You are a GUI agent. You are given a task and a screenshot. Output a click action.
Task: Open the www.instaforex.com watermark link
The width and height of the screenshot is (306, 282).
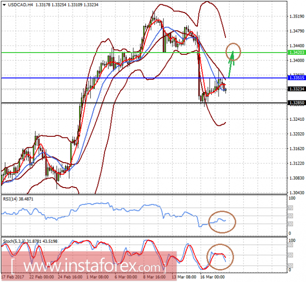[89, 266]
